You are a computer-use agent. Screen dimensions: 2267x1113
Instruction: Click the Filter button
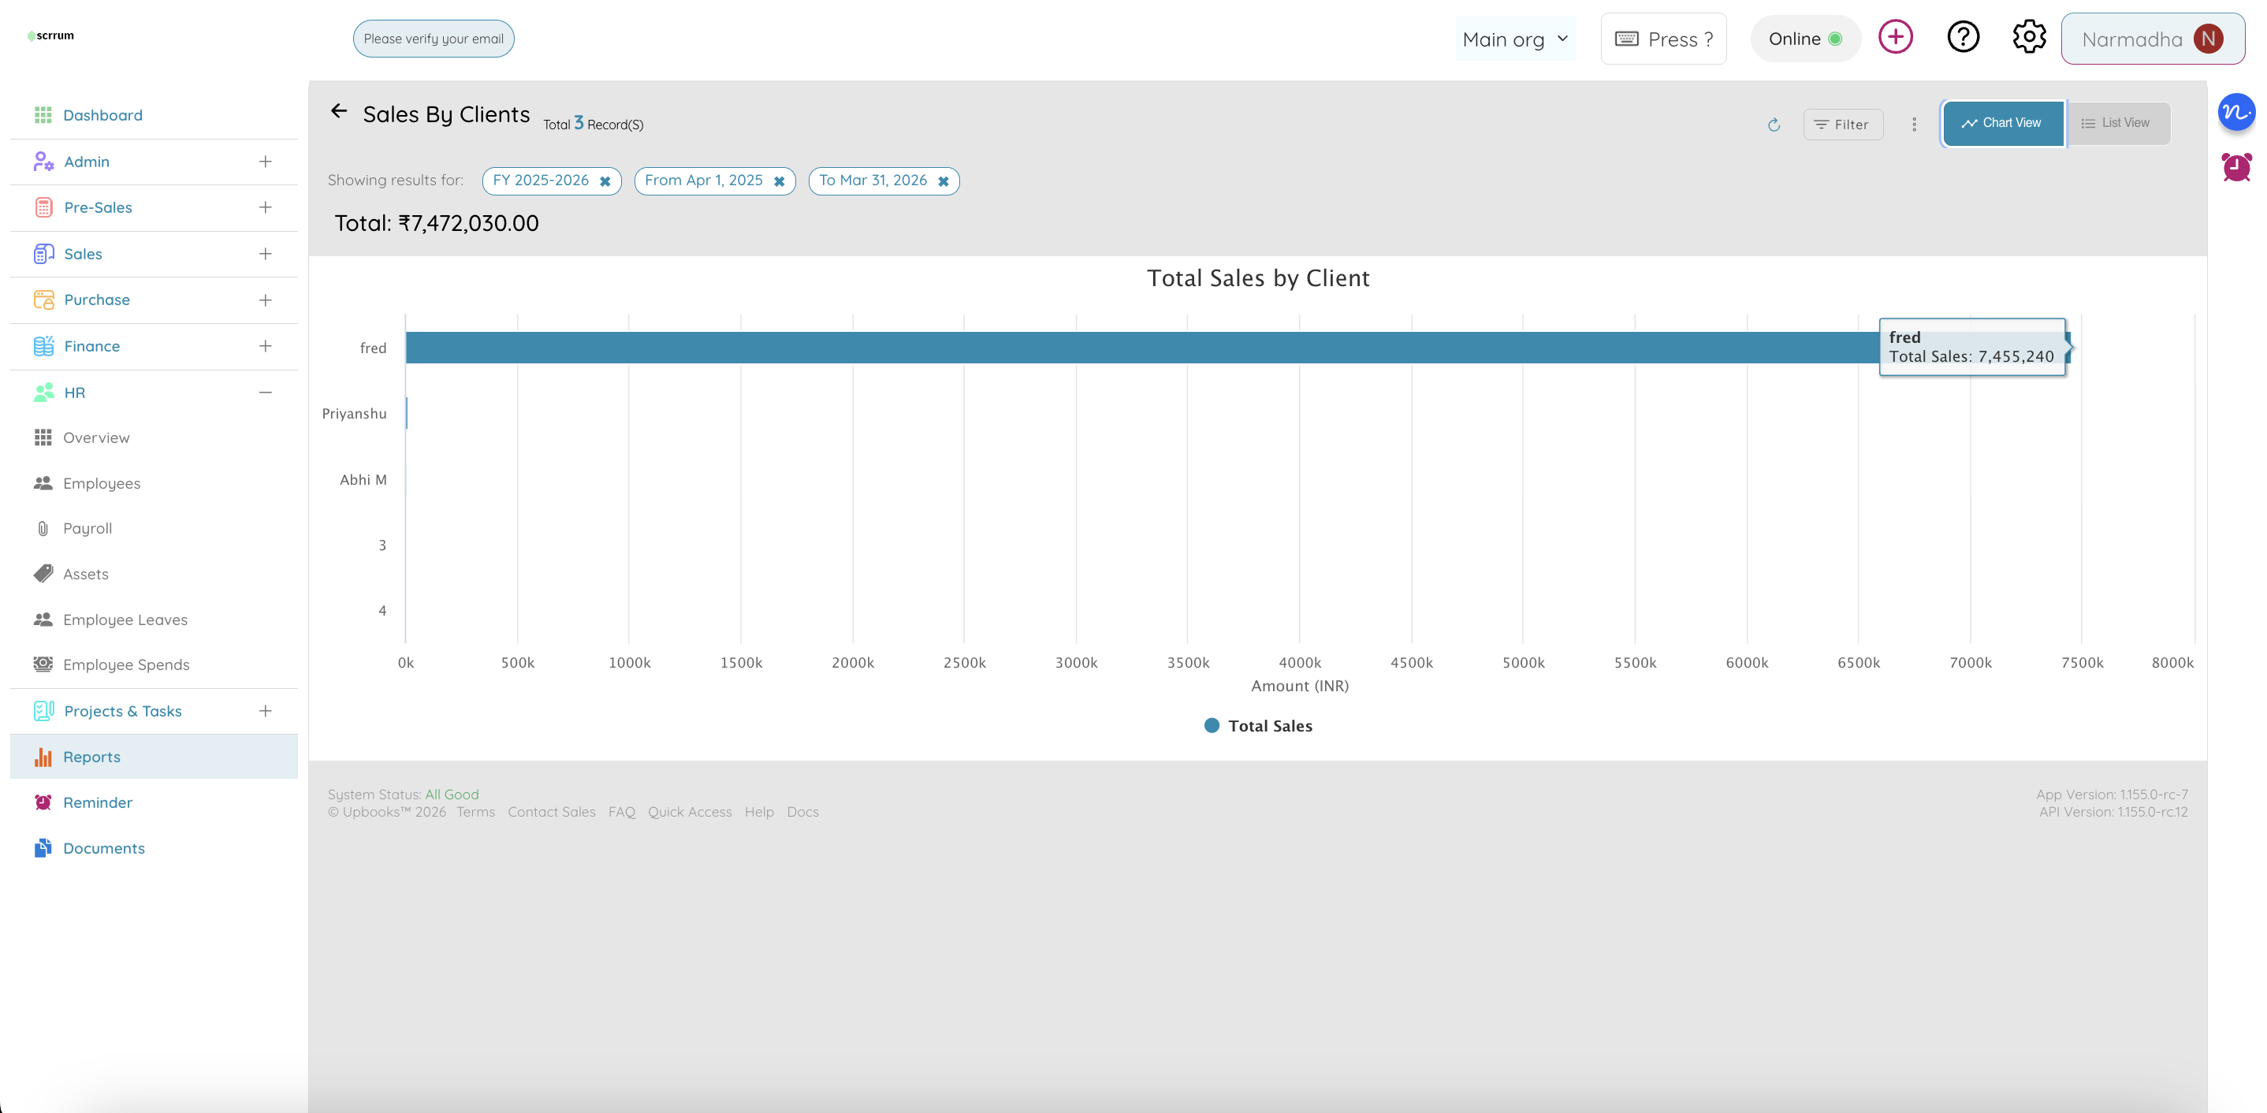[1842, 125]
